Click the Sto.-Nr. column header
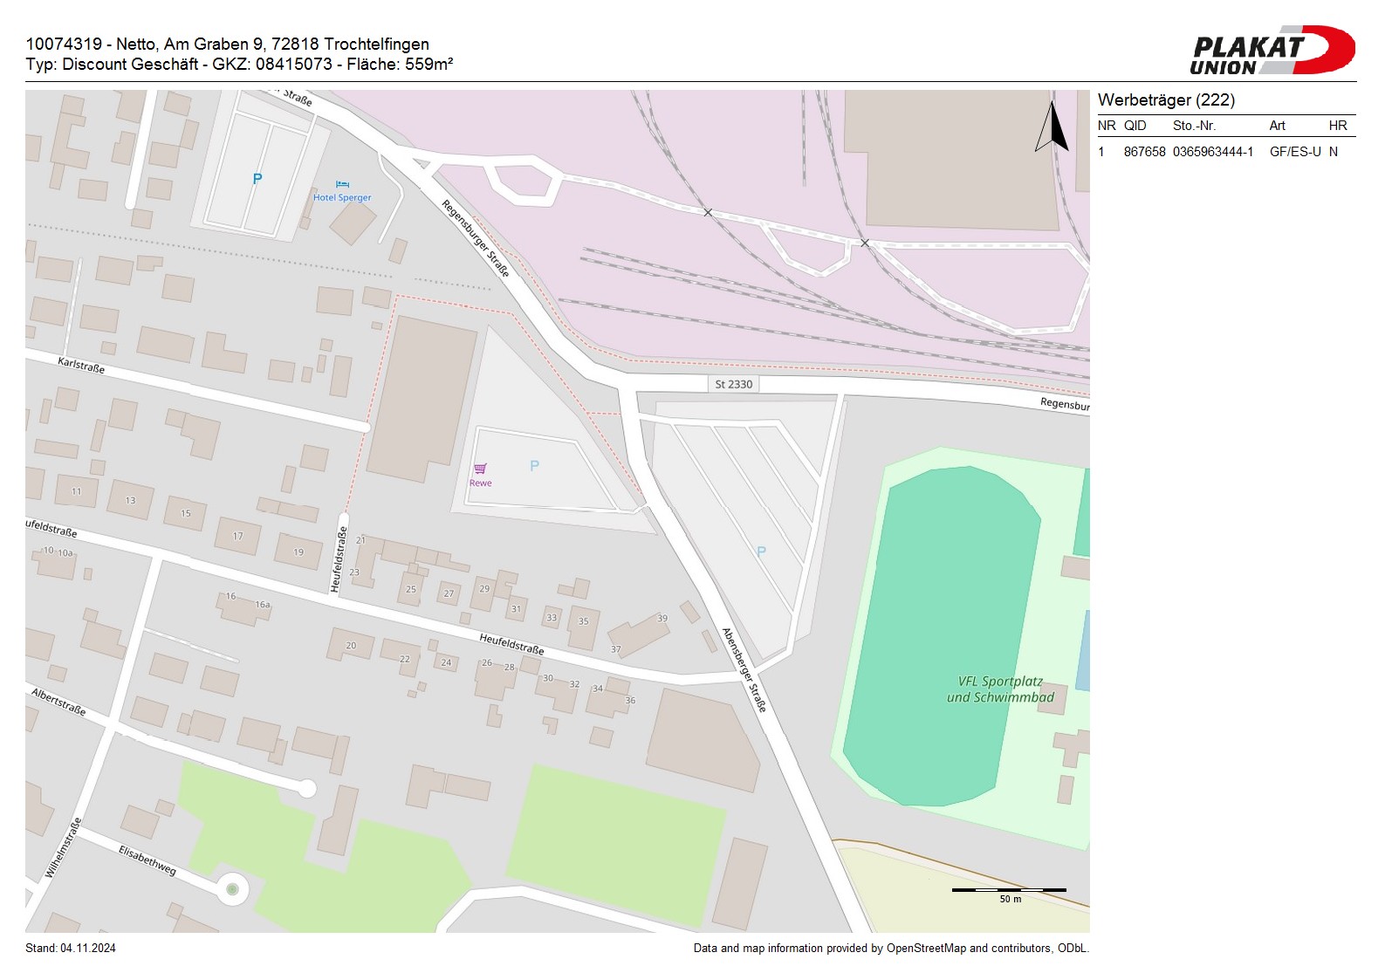Screen dimensions: 1385x980 (1194, 126)
